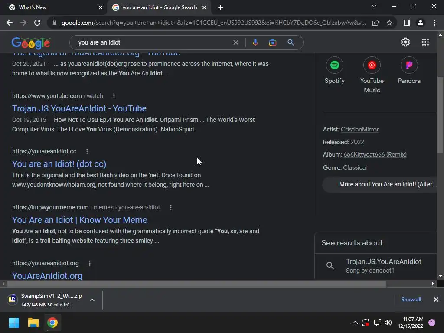Close the Google Search tab
This screenshot has width=444, height=333.
click(x=204, y=7)
